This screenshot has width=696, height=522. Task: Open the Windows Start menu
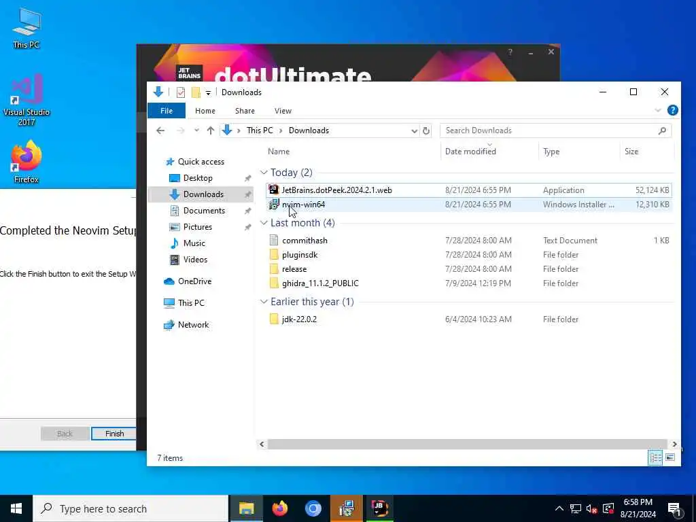click(x=16, y=508)
